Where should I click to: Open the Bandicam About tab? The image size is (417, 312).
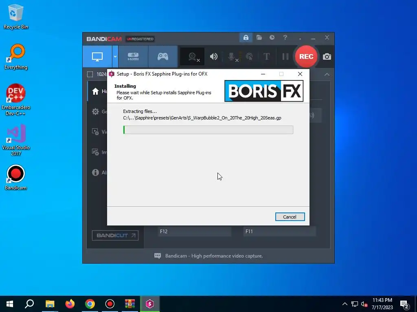point(97,172)
